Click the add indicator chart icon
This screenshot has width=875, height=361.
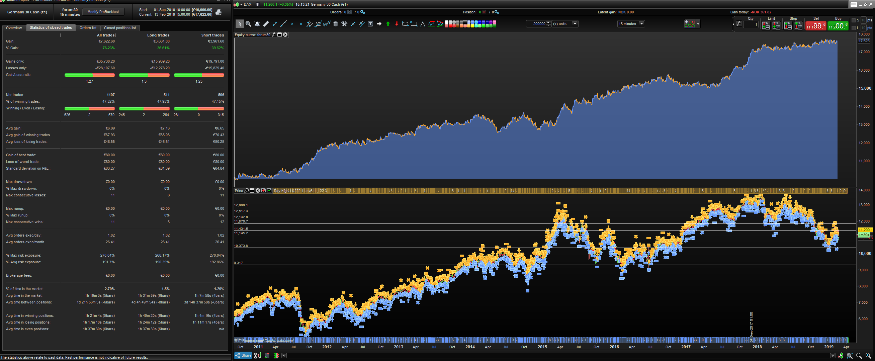(690, 24)
